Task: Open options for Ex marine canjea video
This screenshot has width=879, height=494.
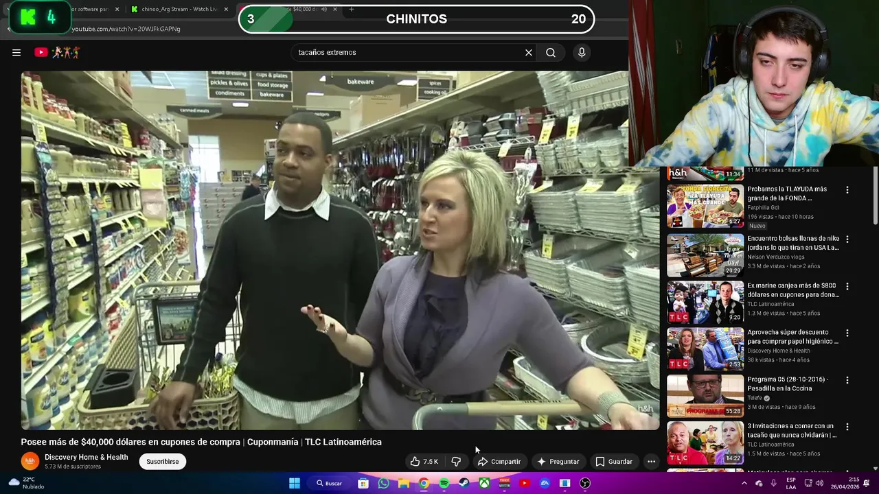Action: click(847, 286)
